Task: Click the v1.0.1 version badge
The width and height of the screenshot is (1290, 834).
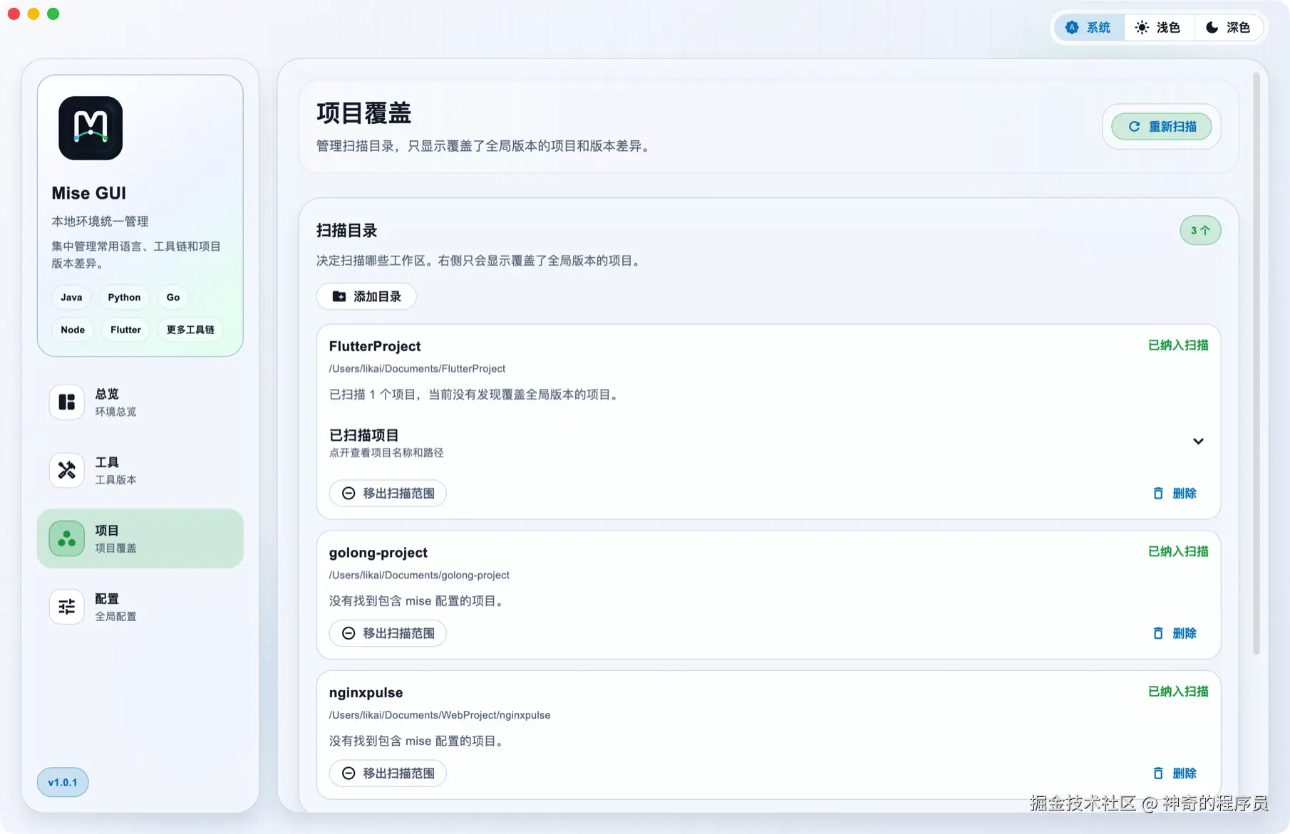Action: coord(63,783)
